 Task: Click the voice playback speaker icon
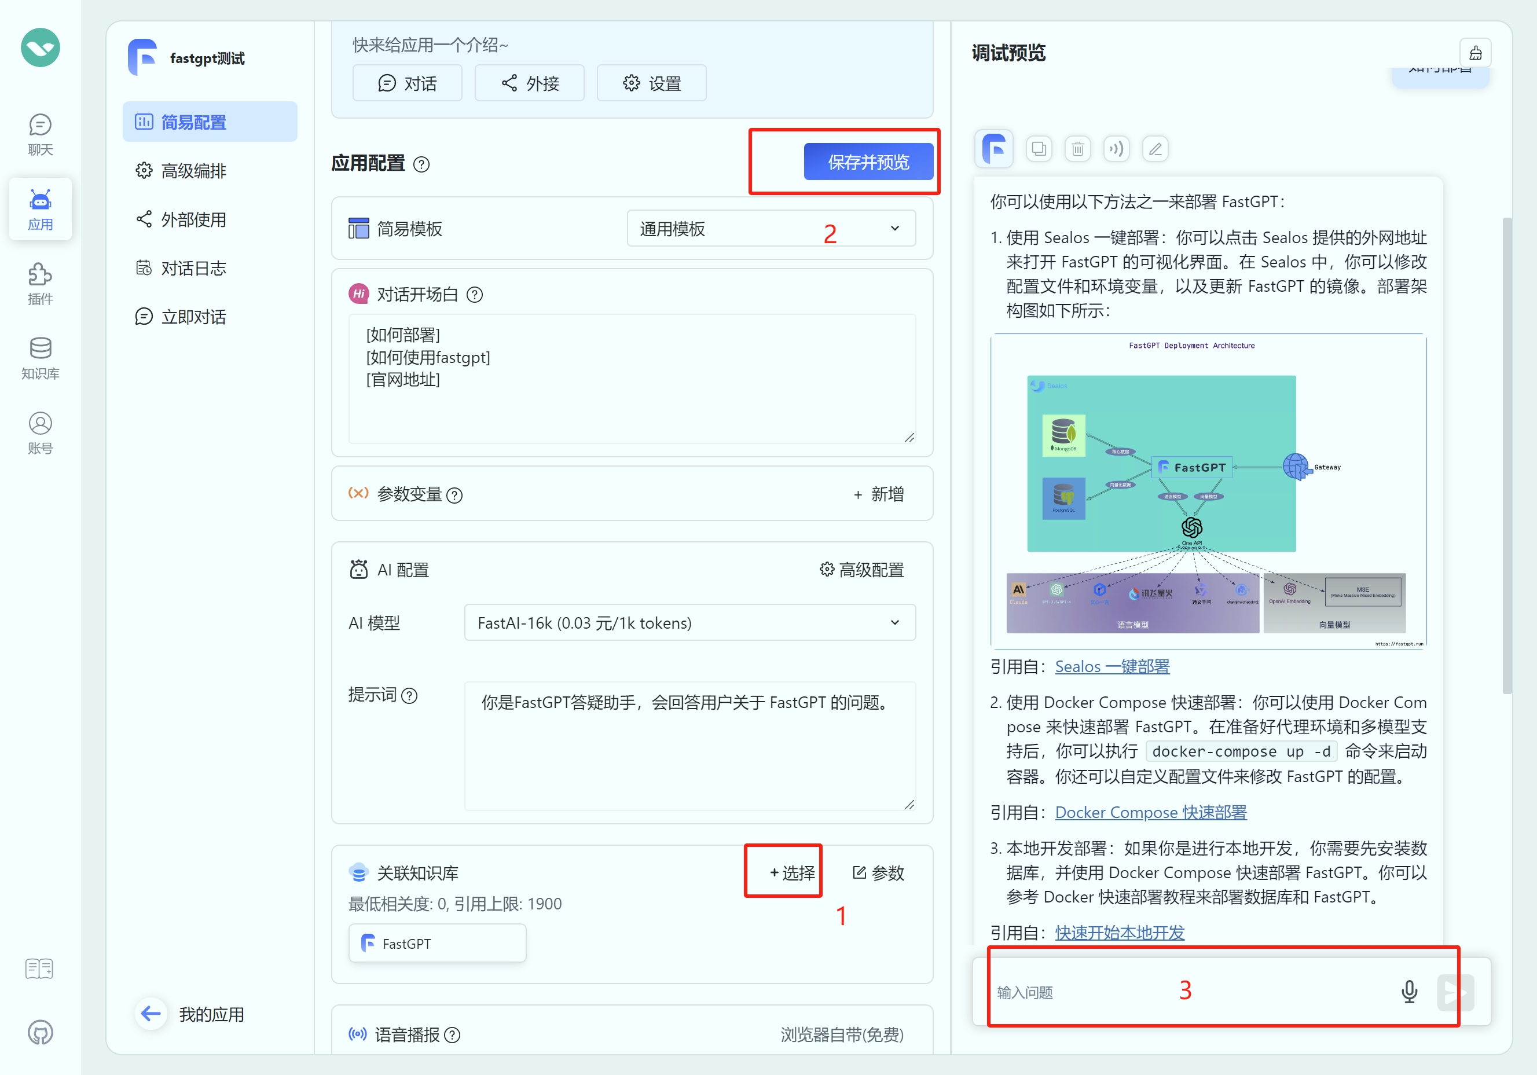pyautogui.click(x=1116, y=149)
